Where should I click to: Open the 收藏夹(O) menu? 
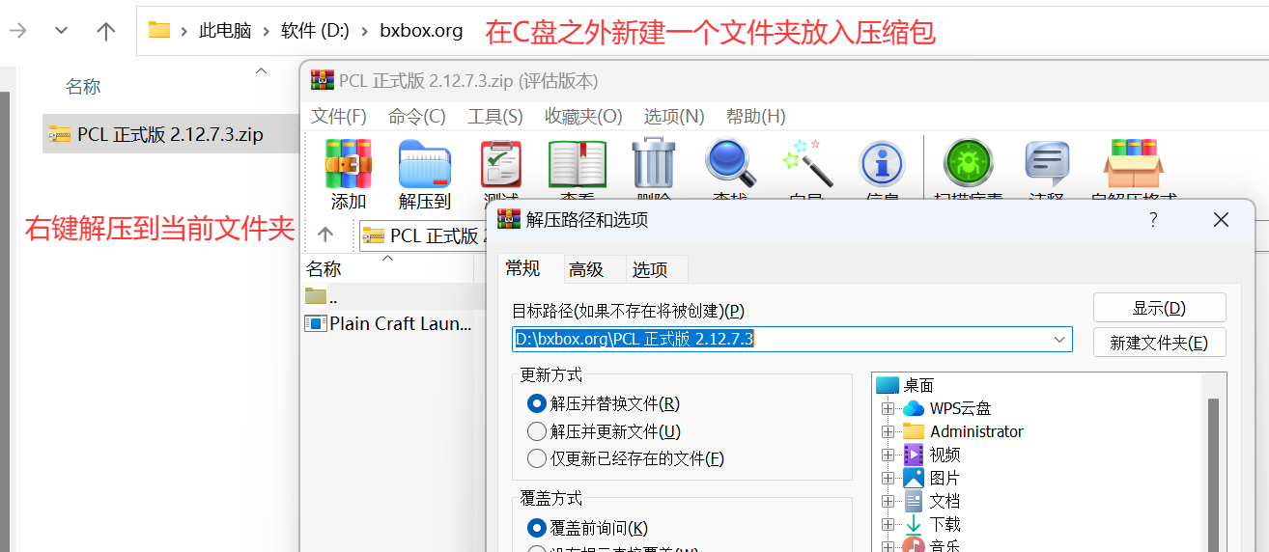(x=583, y=116)
